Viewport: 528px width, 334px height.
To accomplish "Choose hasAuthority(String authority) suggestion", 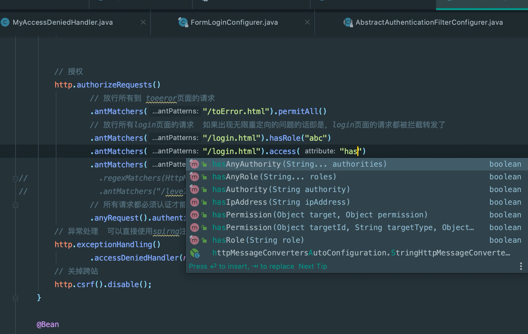I will tap(357, 189).
